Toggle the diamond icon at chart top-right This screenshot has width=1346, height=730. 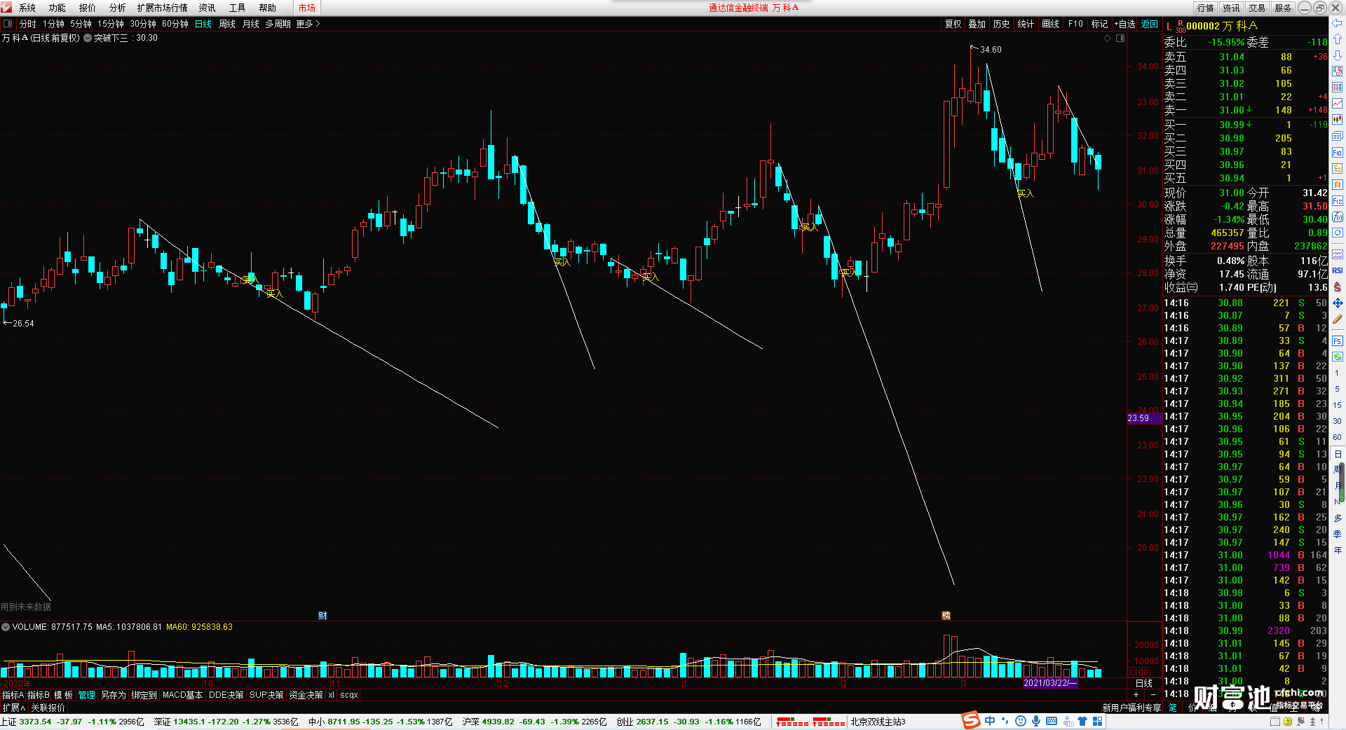point(1108,39)
